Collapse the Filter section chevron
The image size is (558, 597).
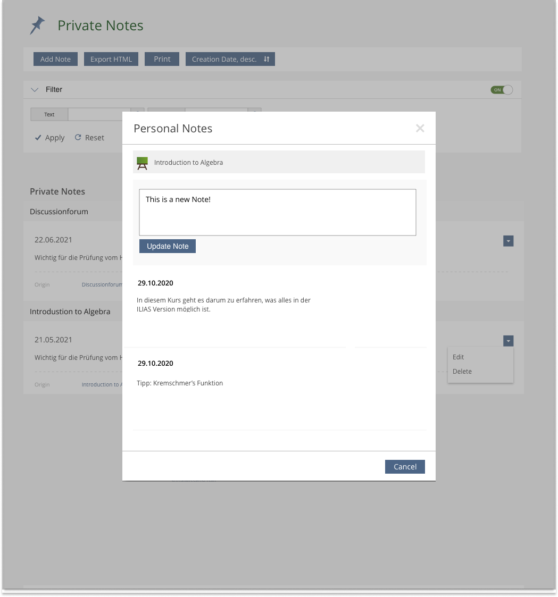coord(35,90)
